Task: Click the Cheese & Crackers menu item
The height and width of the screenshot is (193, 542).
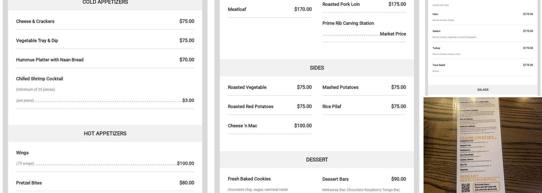Action: (x=35, y=21)
